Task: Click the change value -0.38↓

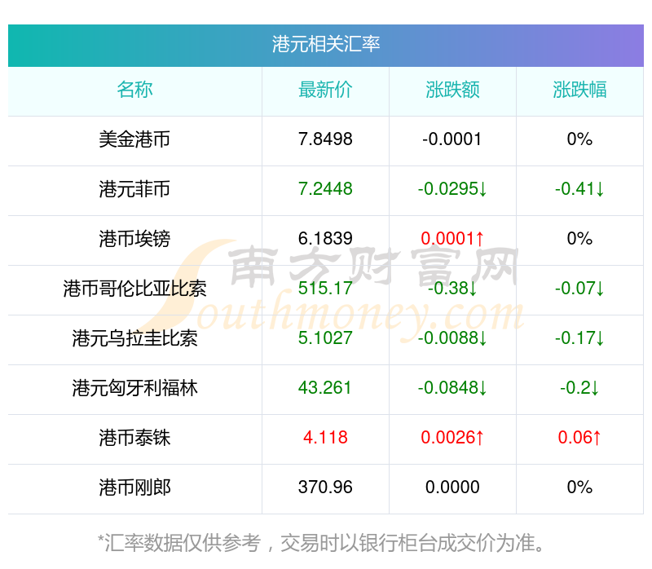Action: tap(452, 289)
